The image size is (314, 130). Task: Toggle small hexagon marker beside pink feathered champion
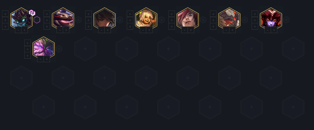pos(59,49)
